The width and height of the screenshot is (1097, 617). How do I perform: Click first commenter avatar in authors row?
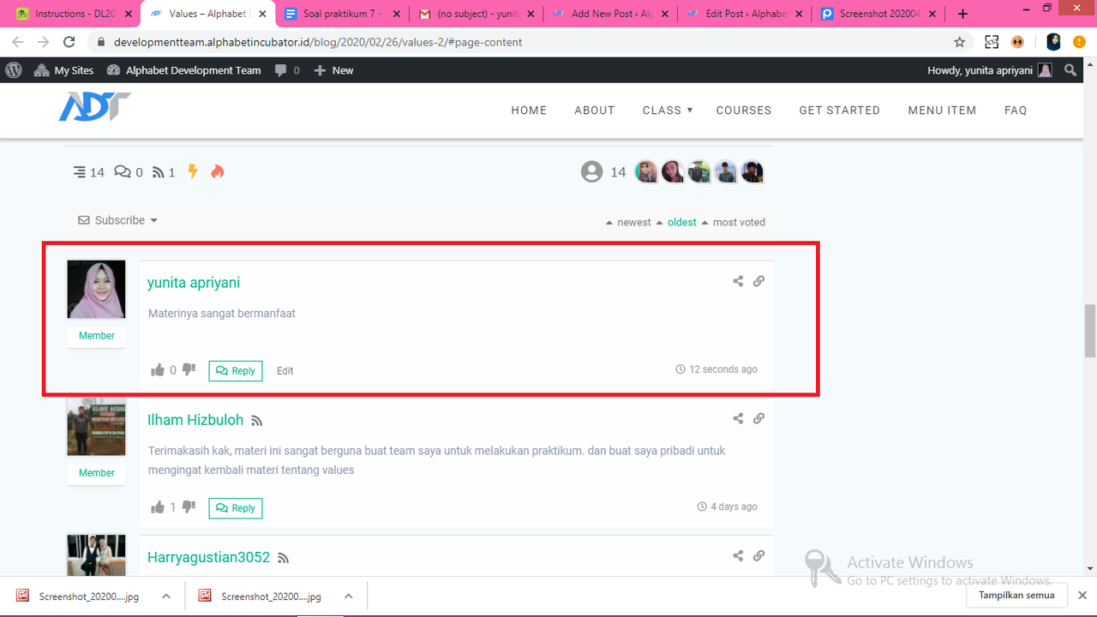646,171
